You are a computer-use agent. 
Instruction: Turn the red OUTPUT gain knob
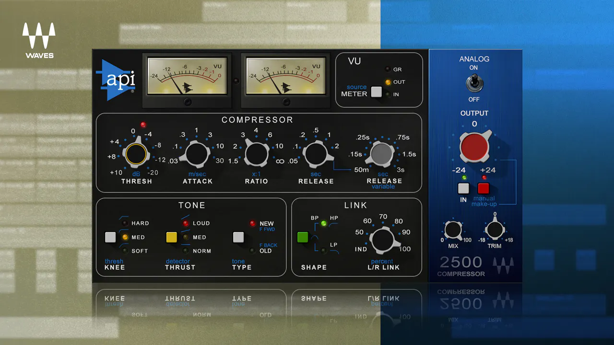[x=474, y=146]
